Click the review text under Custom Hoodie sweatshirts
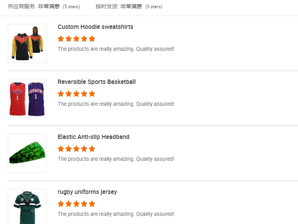Viewport: 298px width, 224px height. [x=116, y=49]
